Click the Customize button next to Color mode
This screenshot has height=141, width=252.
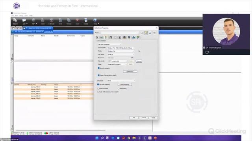139,61
